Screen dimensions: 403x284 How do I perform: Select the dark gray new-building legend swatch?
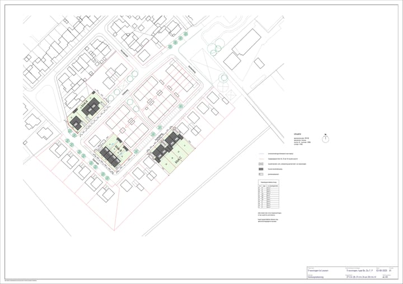pyautogui.click(x=261, y=168)
